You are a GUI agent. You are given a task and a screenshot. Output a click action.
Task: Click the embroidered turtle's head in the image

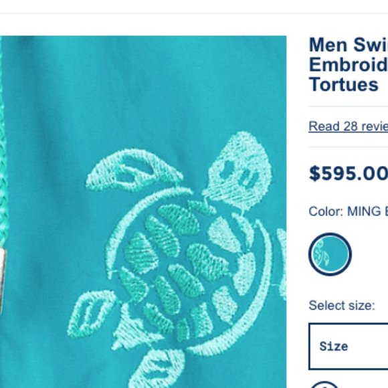(x=237, y=171)
